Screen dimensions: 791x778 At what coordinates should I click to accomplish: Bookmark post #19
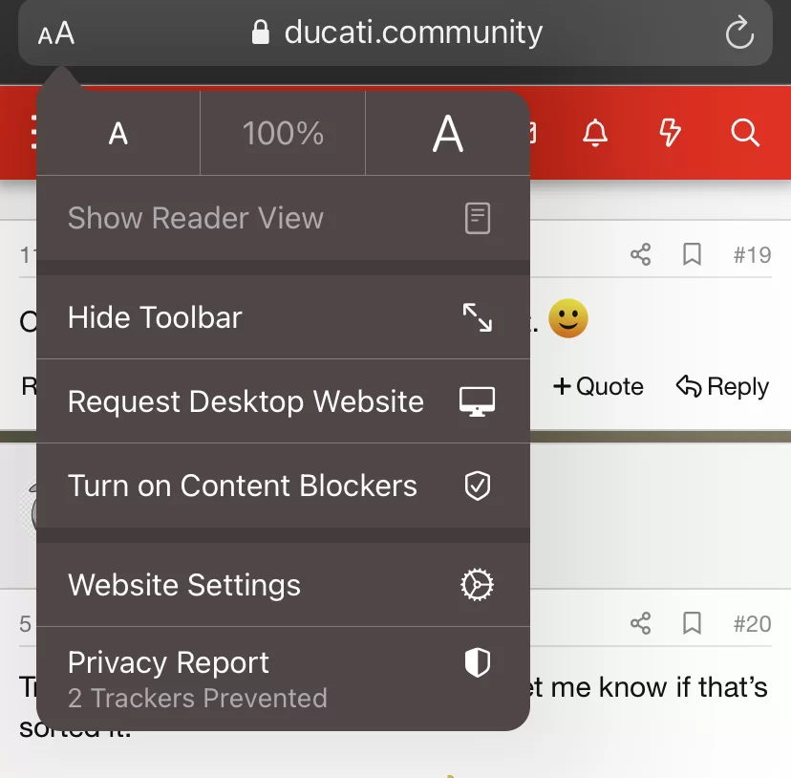692,254
